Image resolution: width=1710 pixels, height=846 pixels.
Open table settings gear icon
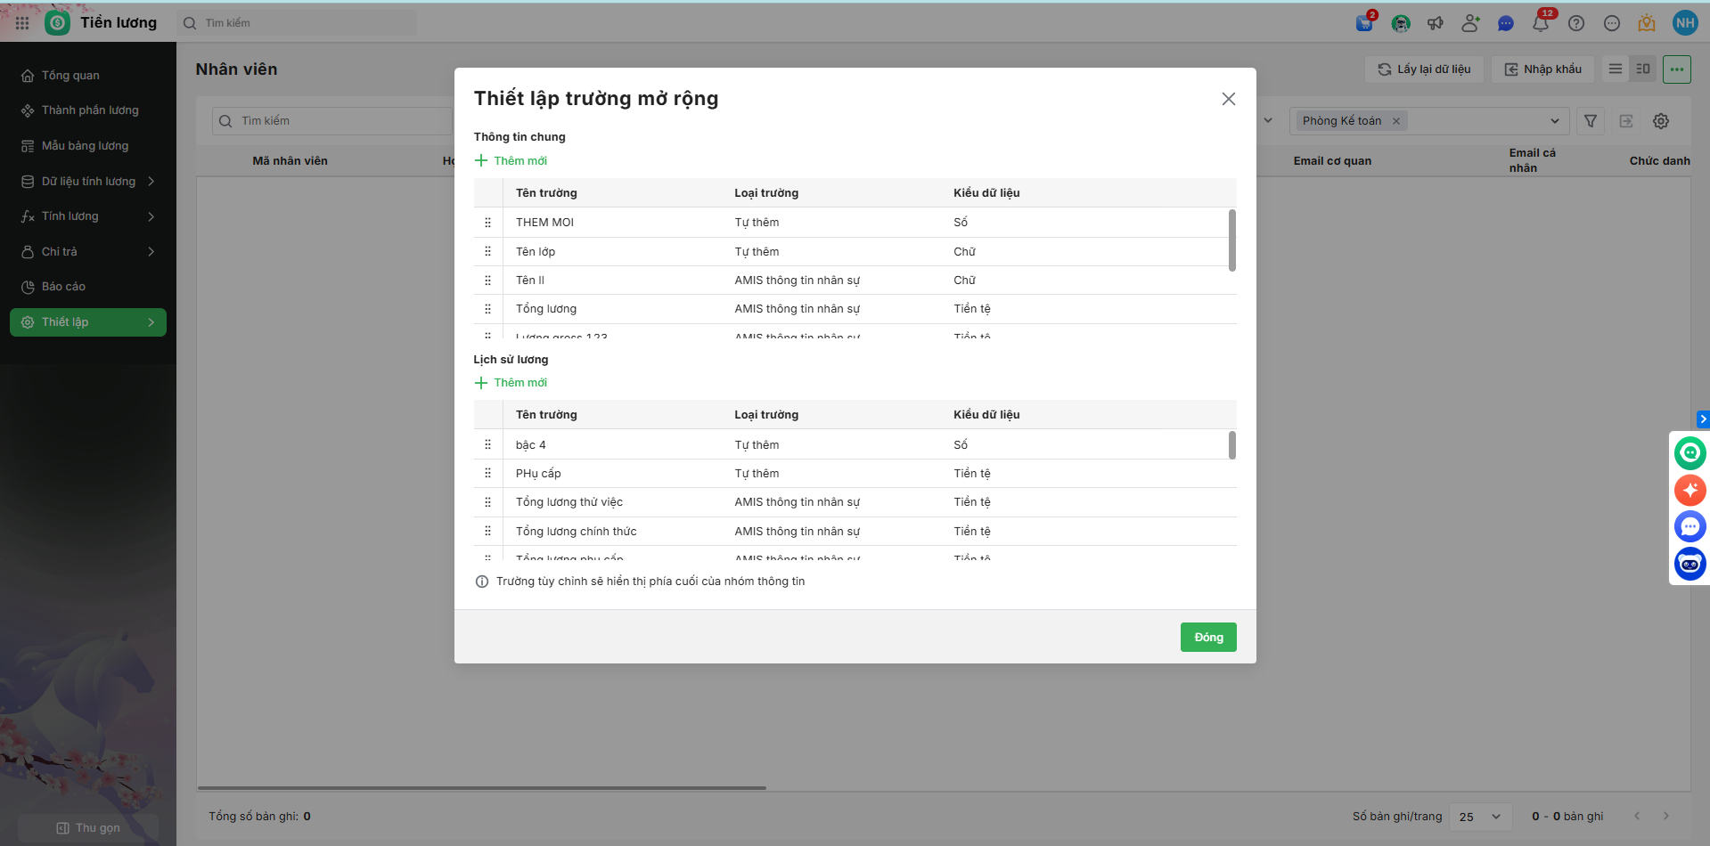[1661, 121]
